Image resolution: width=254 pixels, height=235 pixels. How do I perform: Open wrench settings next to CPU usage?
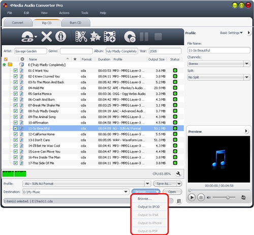pyautogui.click(x=178, y=173)
